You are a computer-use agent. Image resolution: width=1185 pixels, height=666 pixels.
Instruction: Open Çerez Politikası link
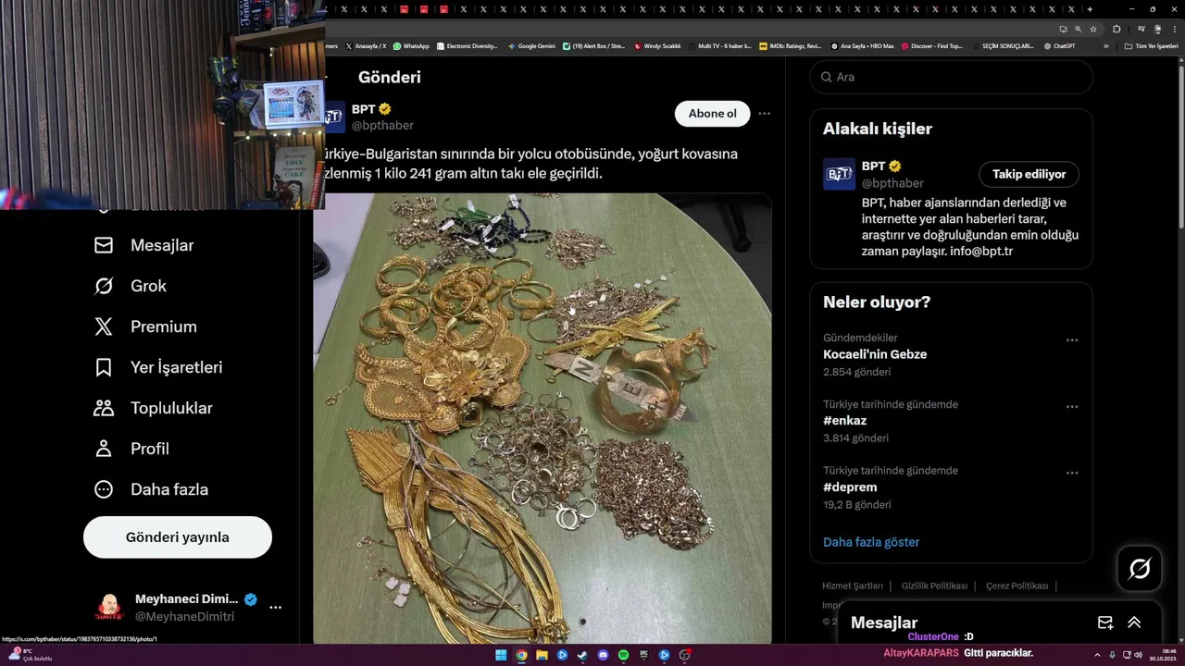(x=1017, y=586)
